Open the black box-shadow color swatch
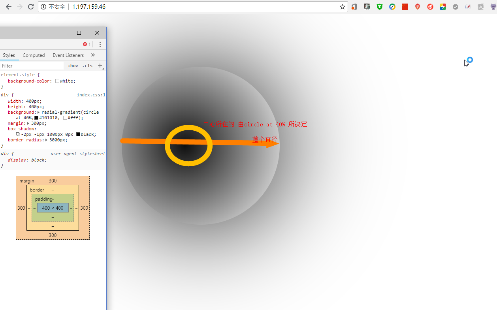The image size is (497, 310). pyautogui.click(x=78, y=134)
